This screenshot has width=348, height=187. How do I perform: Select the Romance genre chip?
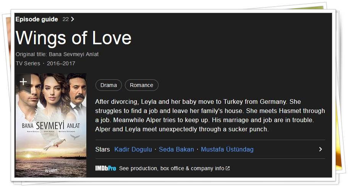point(142,85)
